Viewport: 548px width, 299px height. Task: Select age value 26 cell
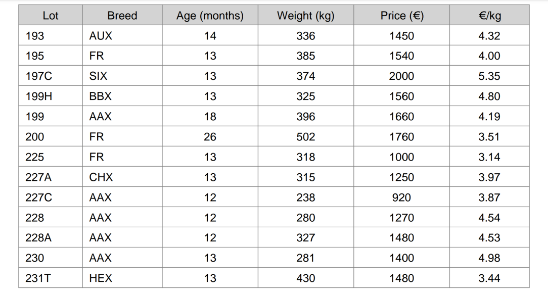pos(210,137)
